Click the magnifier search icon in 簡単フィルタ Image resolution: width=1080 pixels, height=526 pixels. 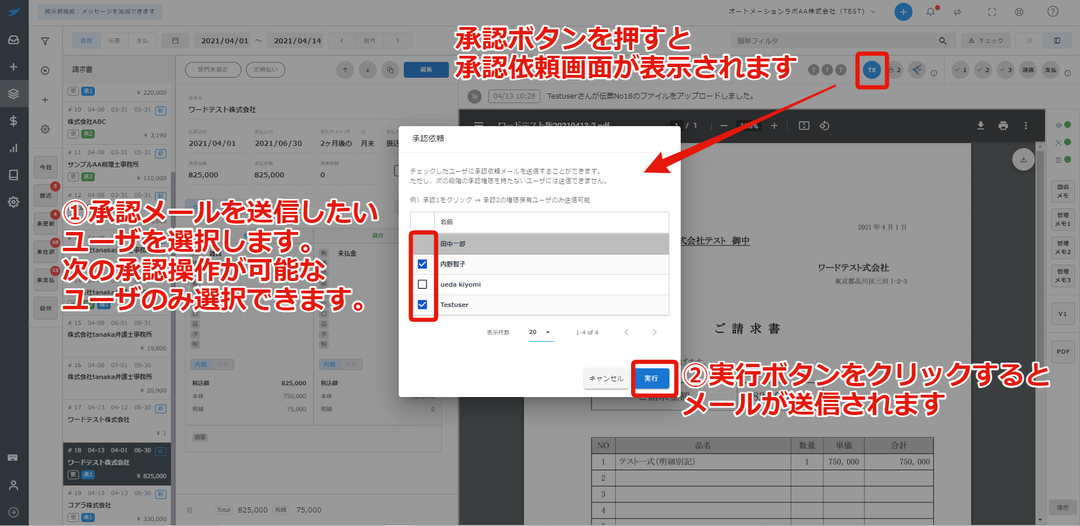coord(942,41)
